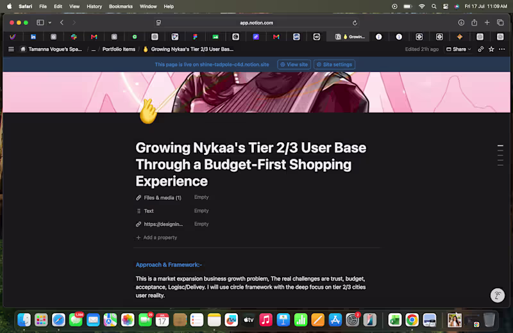
Task: Go to Tamanna Vogue's Space breadcrumb
Action: coord(51,49)
